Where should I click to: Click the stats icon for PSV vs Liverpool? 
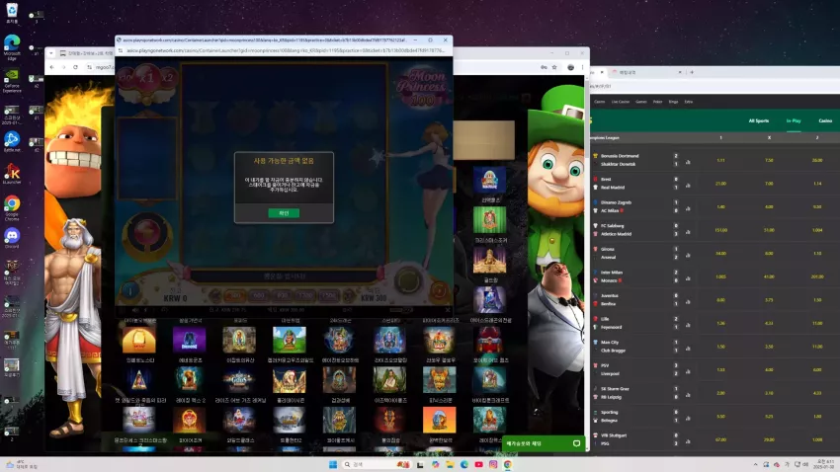click(688, 371)
